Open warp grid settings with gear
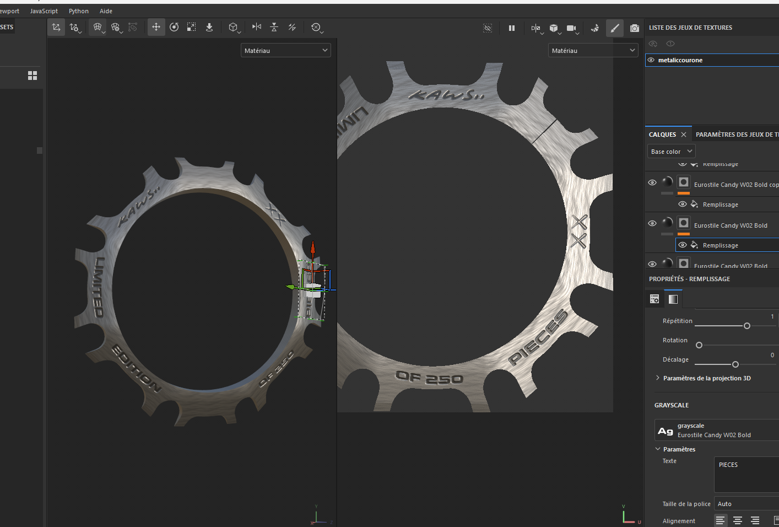The height and width of the screenshot is (527, 779). coord(116,27)
